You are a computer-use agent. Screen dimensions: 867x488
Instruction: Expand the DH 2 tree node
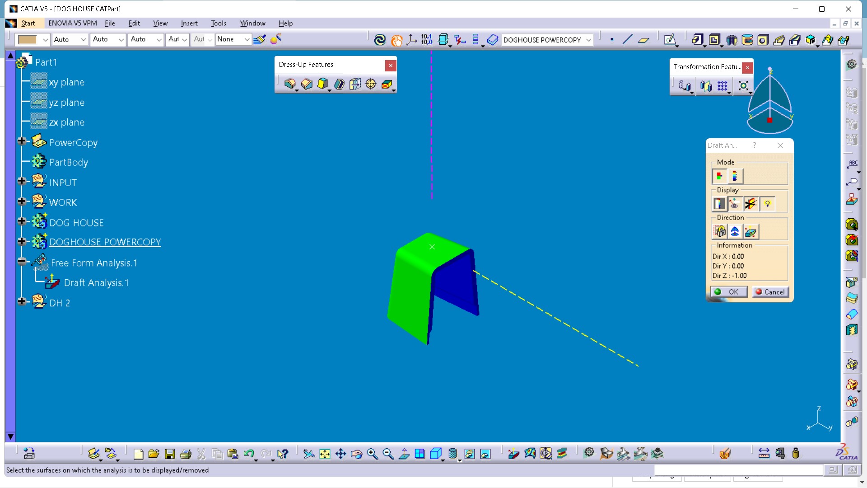[x=21, y=301]
